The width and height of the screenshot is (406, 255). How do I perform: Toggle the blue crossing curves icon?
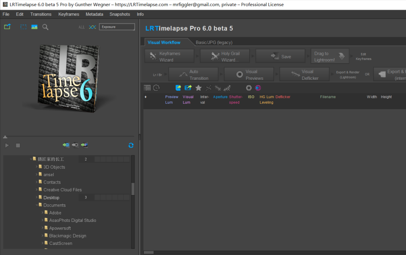(x=92, y=27)
